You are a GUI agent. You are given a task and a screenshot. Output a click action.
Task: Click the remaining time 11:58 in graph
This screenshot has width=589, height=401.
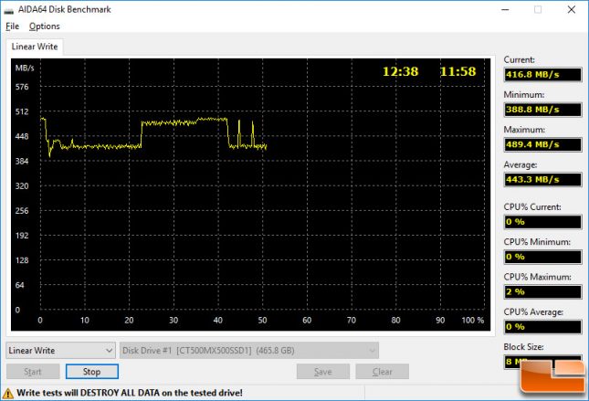458,71
